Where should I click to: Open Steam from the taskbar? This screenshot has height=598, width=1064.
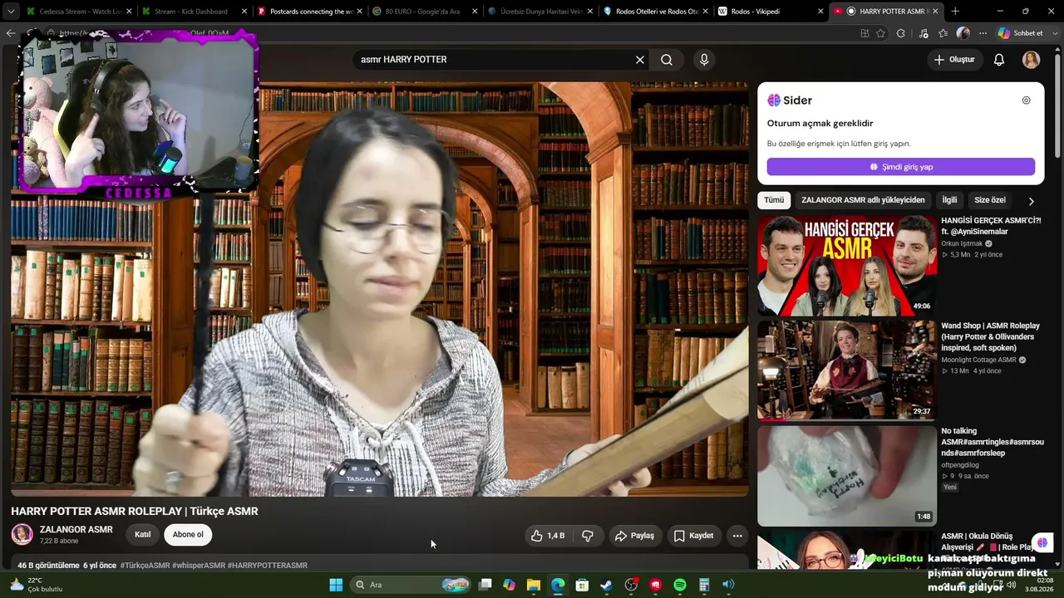[607, 585]
